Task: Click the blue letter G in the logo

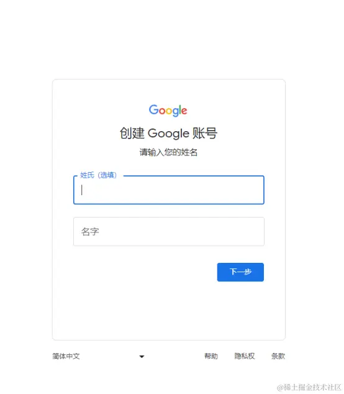Action: click(x=153, y=109)
